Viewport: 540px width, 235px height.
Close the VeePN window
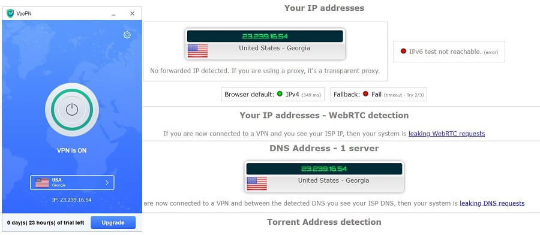(x=132, y=14)
